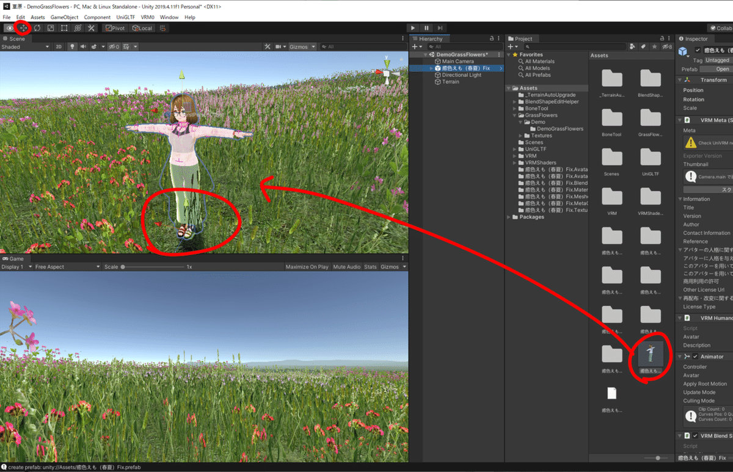Screen dimensions: 733x472
Task: Select the Rotate tool
Action: (x=37, y=28)
